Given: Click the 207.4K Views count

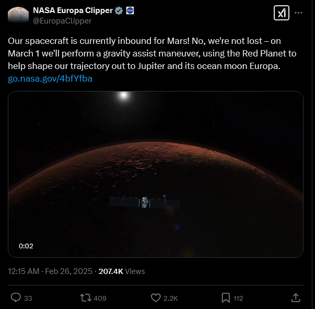Looking at the screenshot, I should 122,271.
